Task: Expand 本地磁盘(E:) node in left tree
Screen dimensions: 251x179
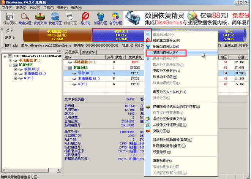Action: [15, 74]
